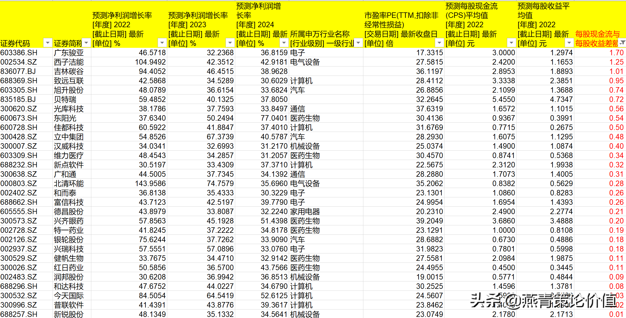This screenshot has height=318, width=626.
Task: Click the active filter icon on 每股现金流与每股收益差额
Action: (x=622, y=43)
